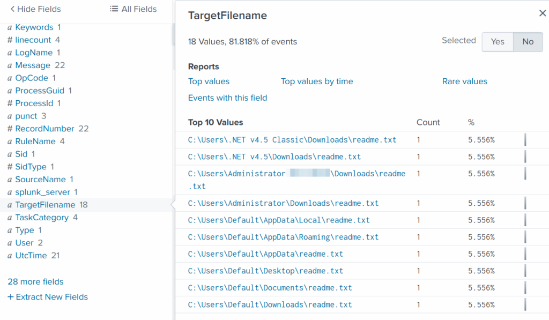Filter by .NET v4.5 Classic readme.txt value
549x320 pixels.
click(292, 140)
